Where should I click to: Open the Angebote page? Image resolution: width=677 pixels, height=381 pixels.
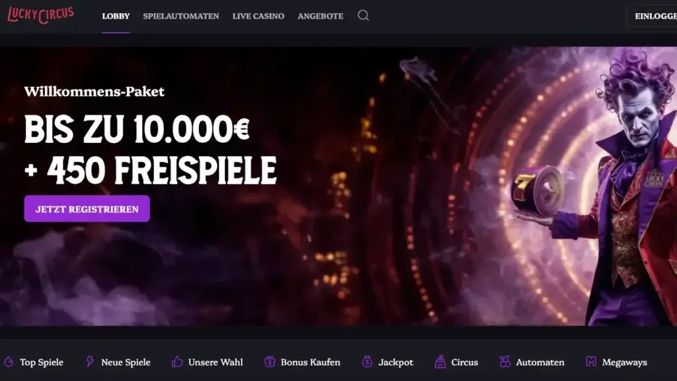tap(321, 16)
